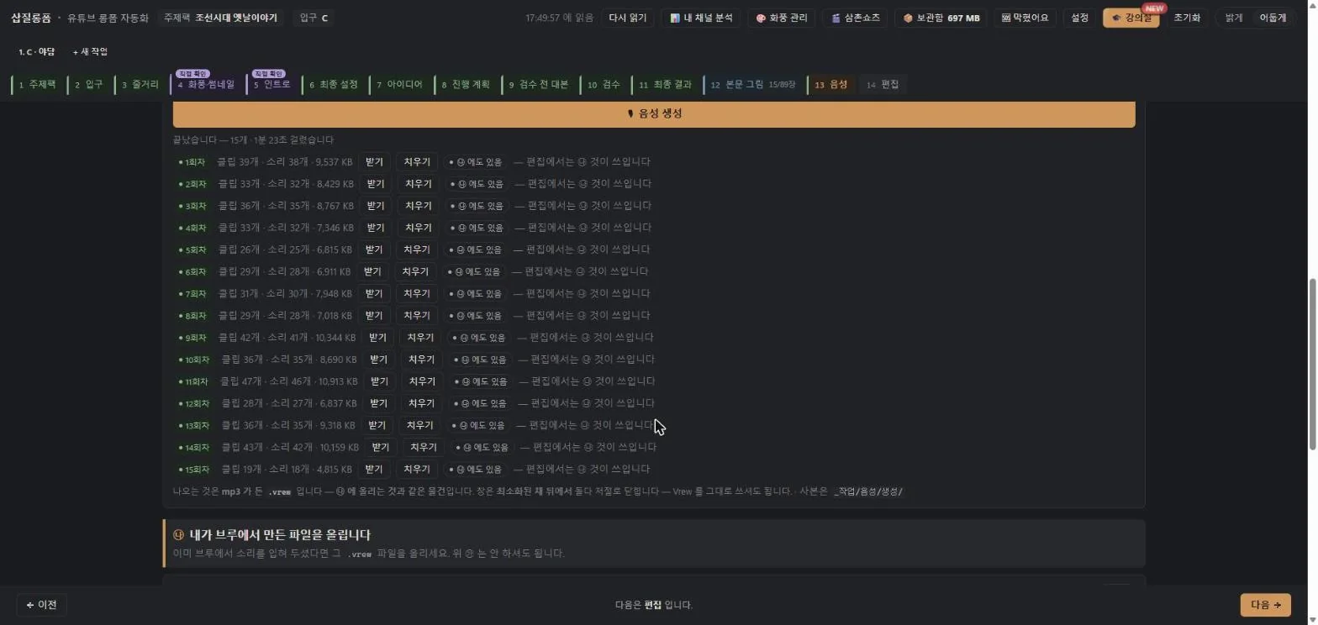Click 치우기 for 1회차

point(417,162)
